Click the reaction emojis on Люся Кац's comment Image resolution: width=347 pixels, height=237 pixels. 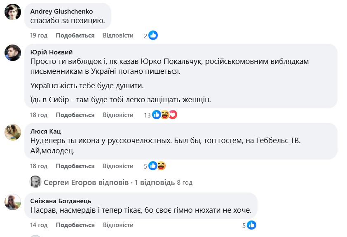(157, 166)
